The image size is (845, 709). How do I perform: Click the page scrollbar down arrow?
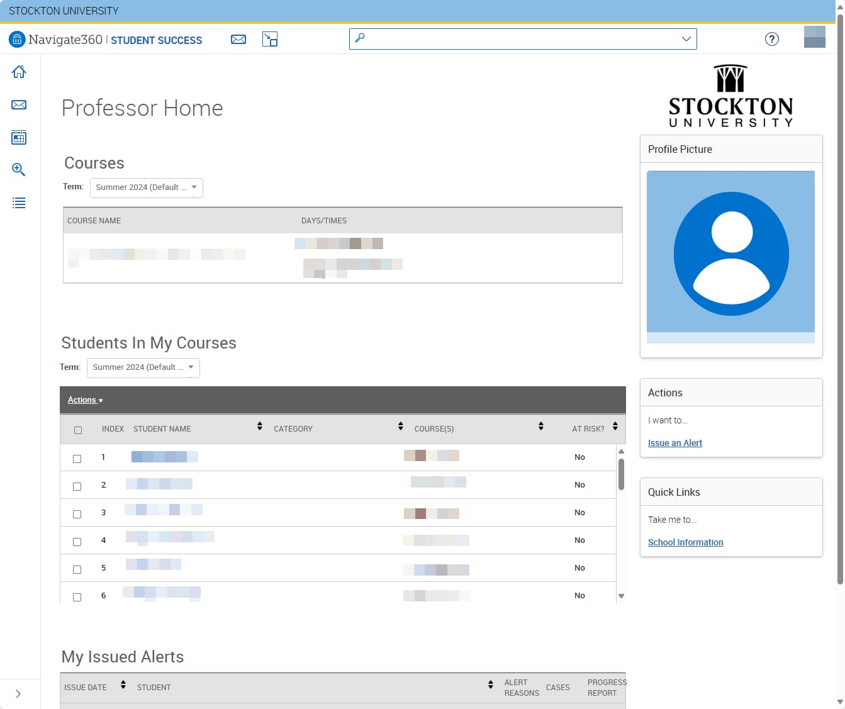(x=840, y=702)
